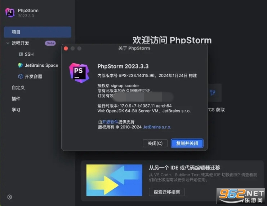Click the 欢迎访问 PhpStorm heading
The width and height of the screenshot is (267, 206).
(x=172, y=40)
